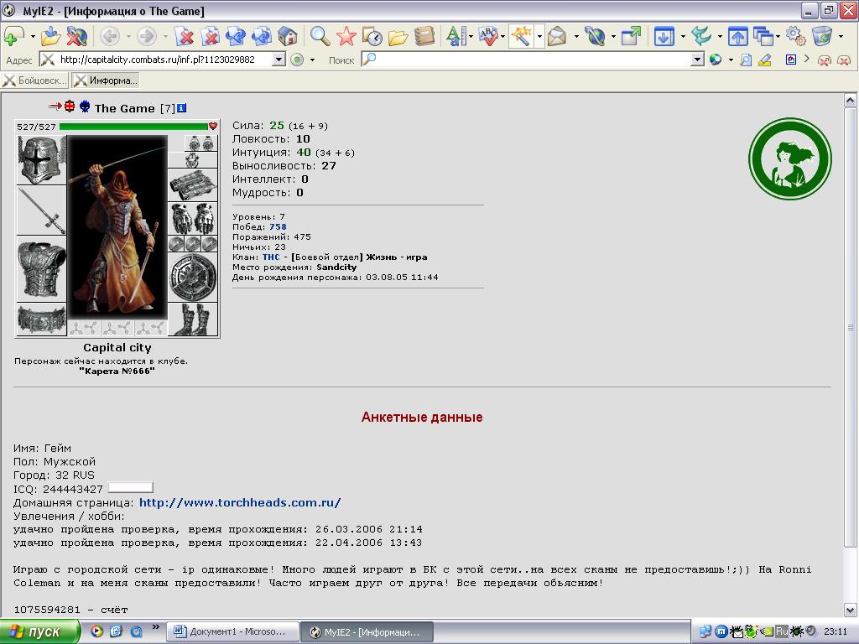
Task: Click the teal double-arrows icon
Action: pyautogui.click(x=700, y=36)
